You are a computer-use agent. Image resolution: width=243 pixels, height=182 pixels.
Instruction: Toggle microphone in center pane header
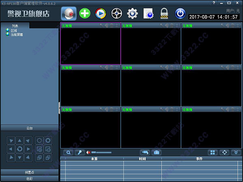point(162,68)
